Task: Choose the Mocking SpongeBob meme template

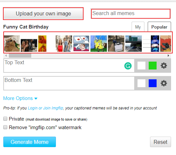Action: (x=99, y=44)
